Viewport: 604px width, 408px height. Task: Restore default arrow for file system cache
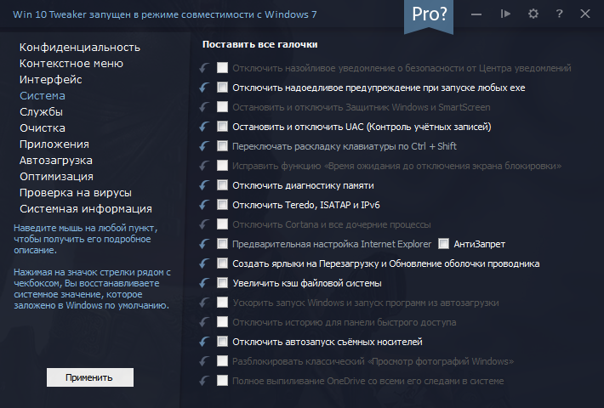click(x=204, y=283)
